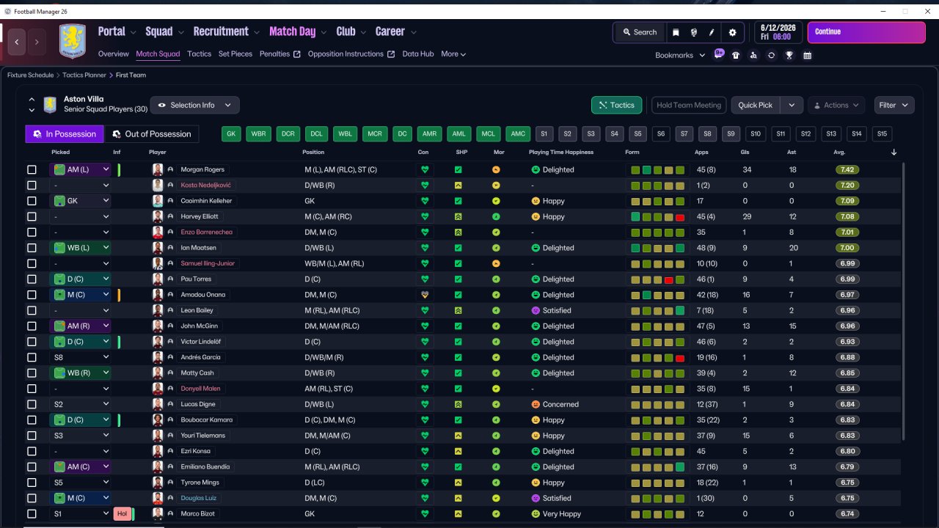Click Pau Torres' Delighted happiness face icon
The width and height of the screenshot is (939, 528).
(x=536, y=279)
